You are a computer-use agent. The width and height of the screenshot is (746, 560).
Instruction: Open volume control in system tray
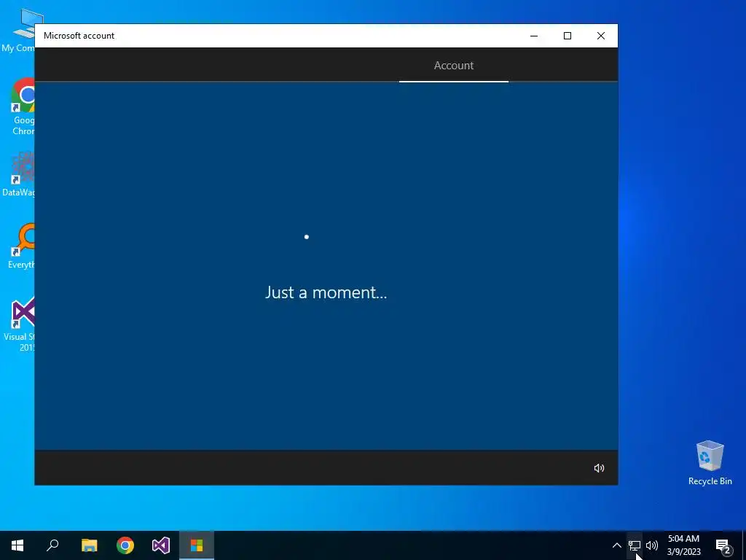[652, 545]
